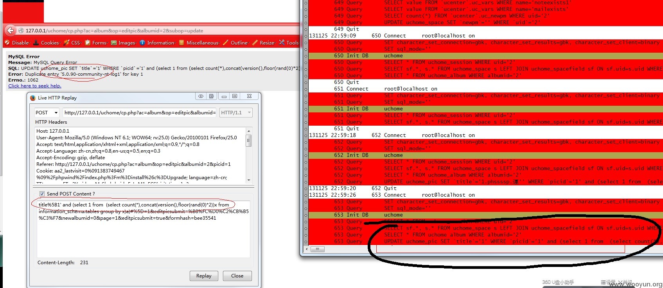Select the '652 Connect' log row
This screenshot has width=663, height=288.
pyautogui.click(x=485, y=135)
